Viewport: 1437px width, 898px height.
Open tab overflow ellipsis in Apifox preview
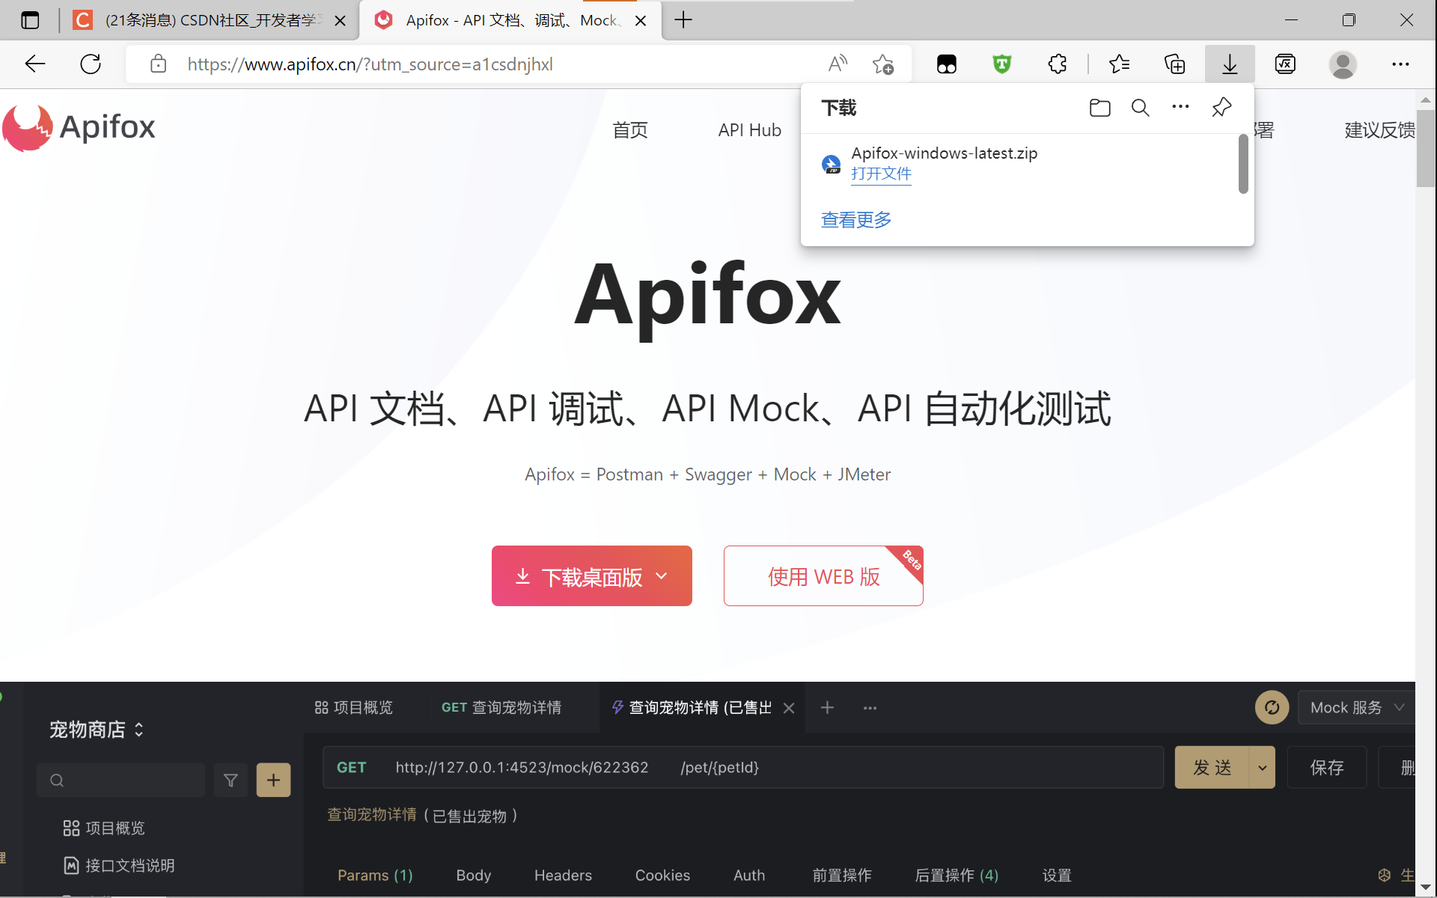(x=870, y=708)
